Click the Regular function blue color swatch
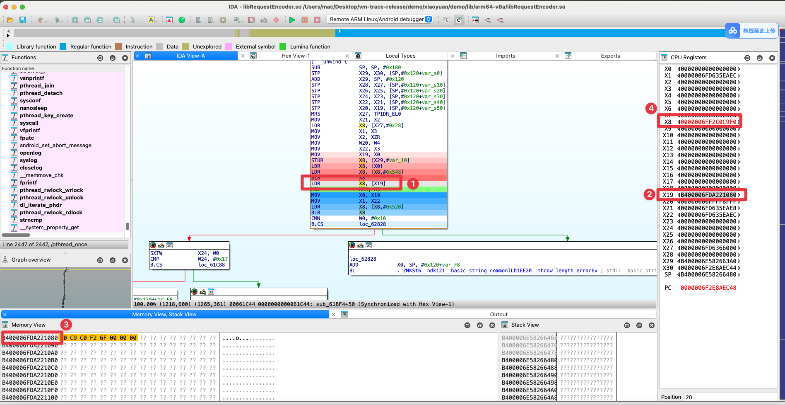Screen dimensions: 785x405 coord(63,46)
